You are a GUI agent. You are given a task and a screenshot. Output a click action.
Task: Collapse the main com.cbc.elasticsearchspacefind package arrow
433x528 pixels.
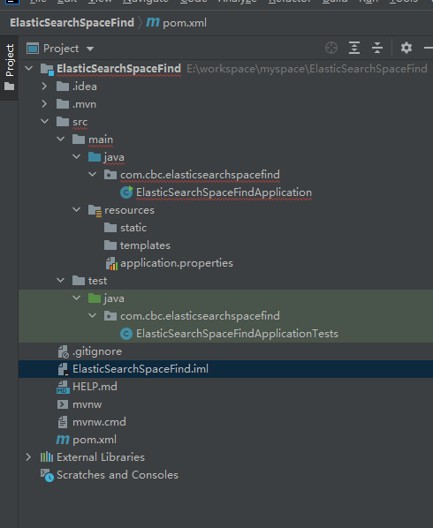tap(92, 174)
